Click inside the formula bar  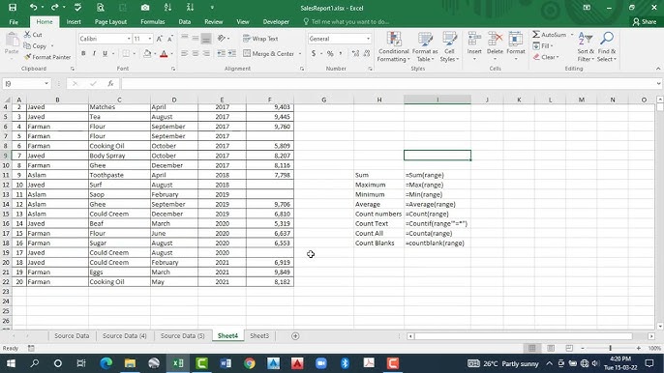[389, 84]
